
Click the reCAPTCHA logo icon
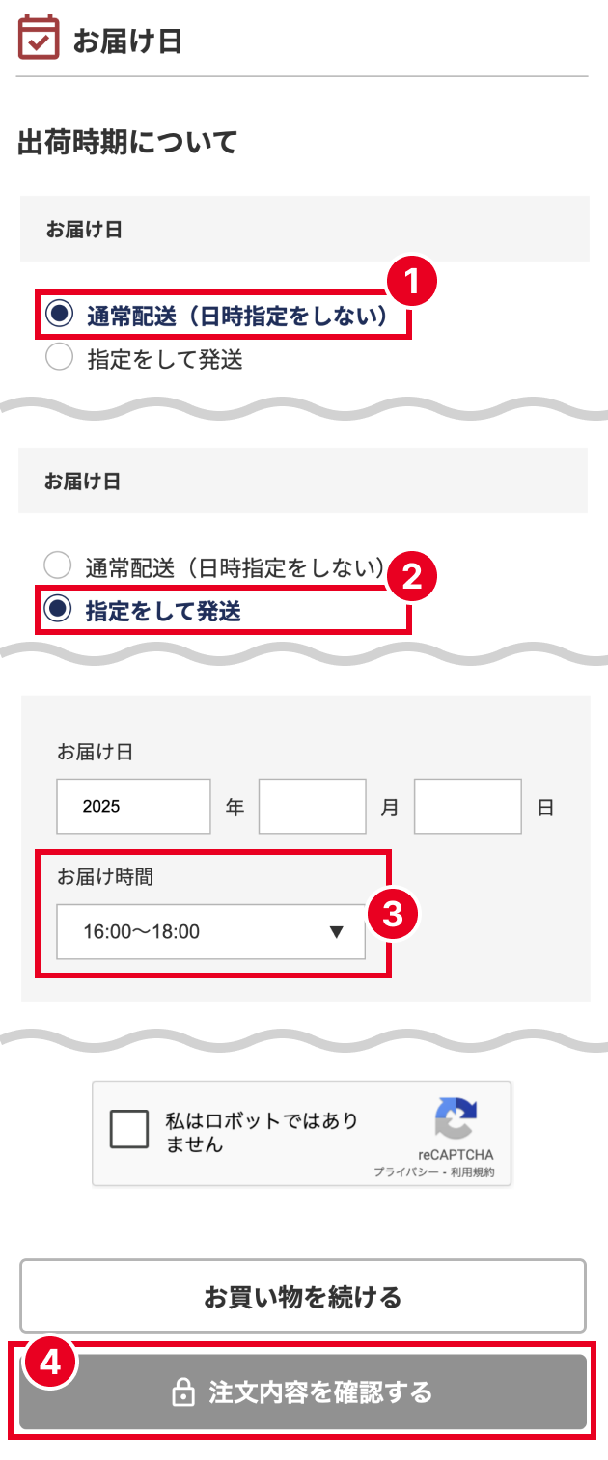[456, 1120]
